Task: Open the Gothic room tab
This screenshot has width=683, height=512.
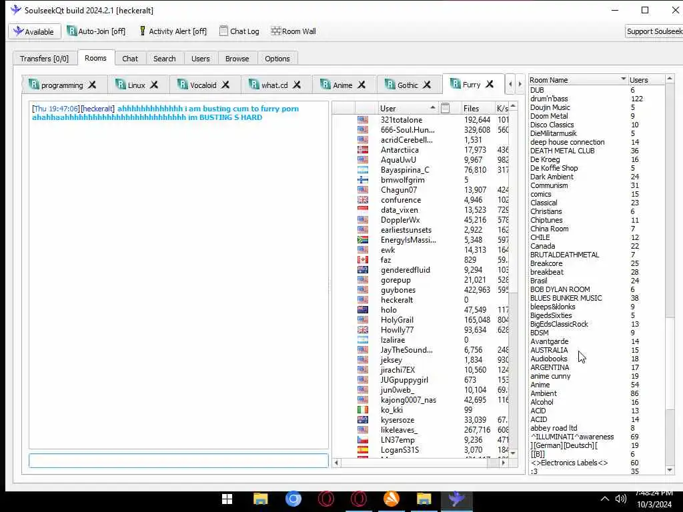Action: point(408,85)
